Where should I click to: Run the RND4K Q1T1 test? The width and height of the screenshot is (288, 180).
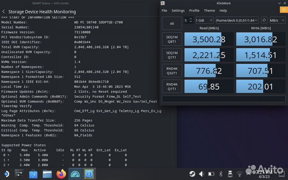tap(172, 86)
